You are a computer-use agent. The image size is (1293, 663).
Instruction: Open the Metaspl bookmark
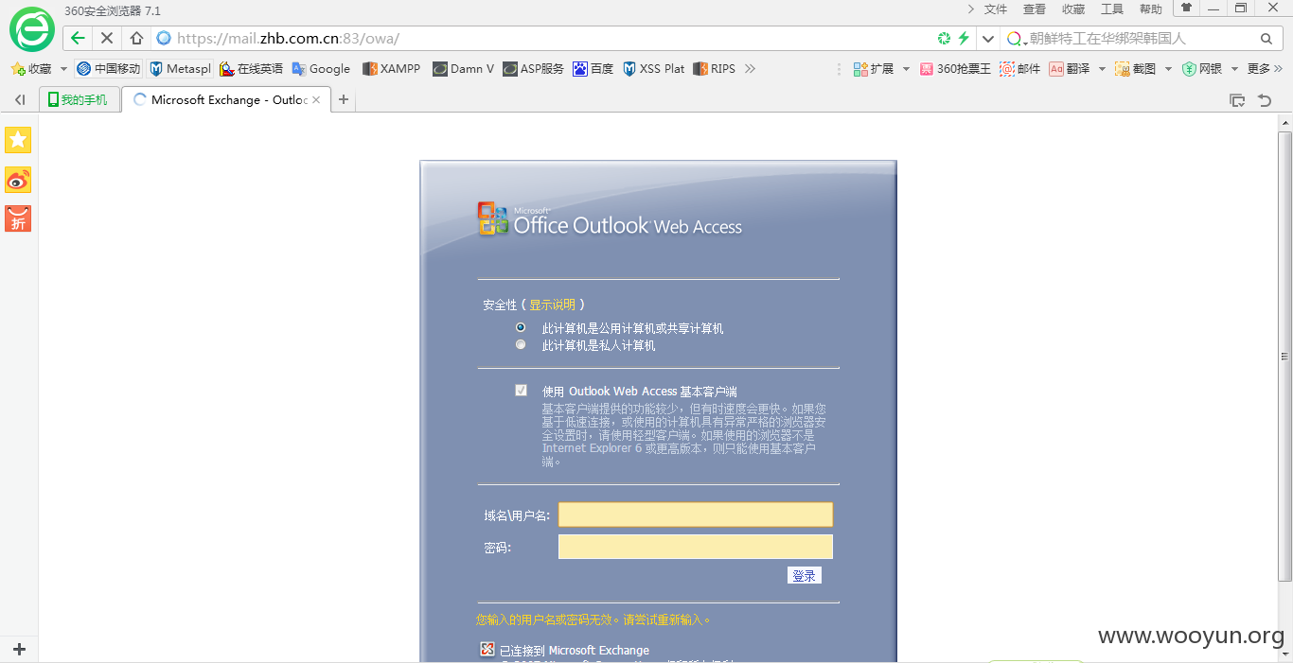pos(181,69)
